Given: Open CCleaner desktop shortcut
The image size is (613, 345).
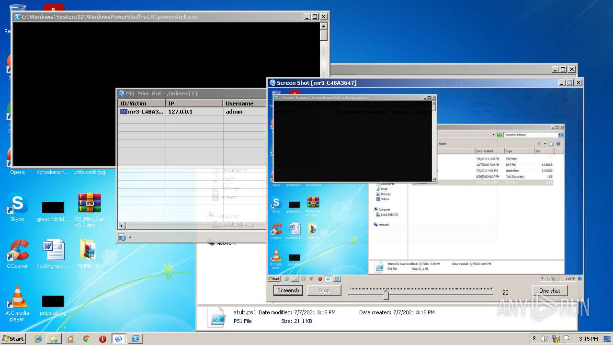Looking at the screenshot, I should tap(17, 254).
